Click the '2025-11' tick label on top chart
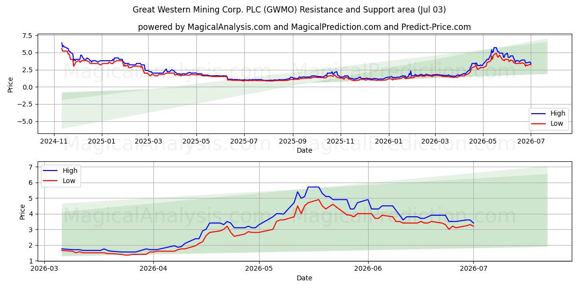Screen dimensions: 579x289 341,141
